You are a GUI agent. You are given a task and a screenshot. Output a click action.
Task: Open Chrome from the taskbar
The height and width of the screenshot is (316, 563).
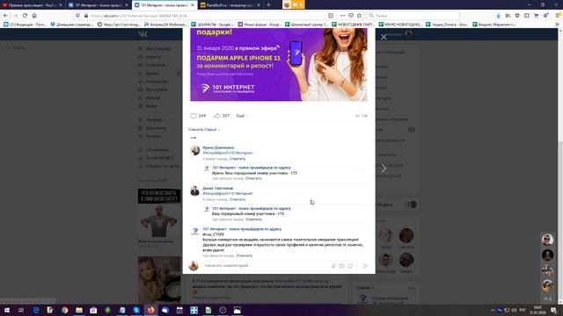[x=64, y=310]
